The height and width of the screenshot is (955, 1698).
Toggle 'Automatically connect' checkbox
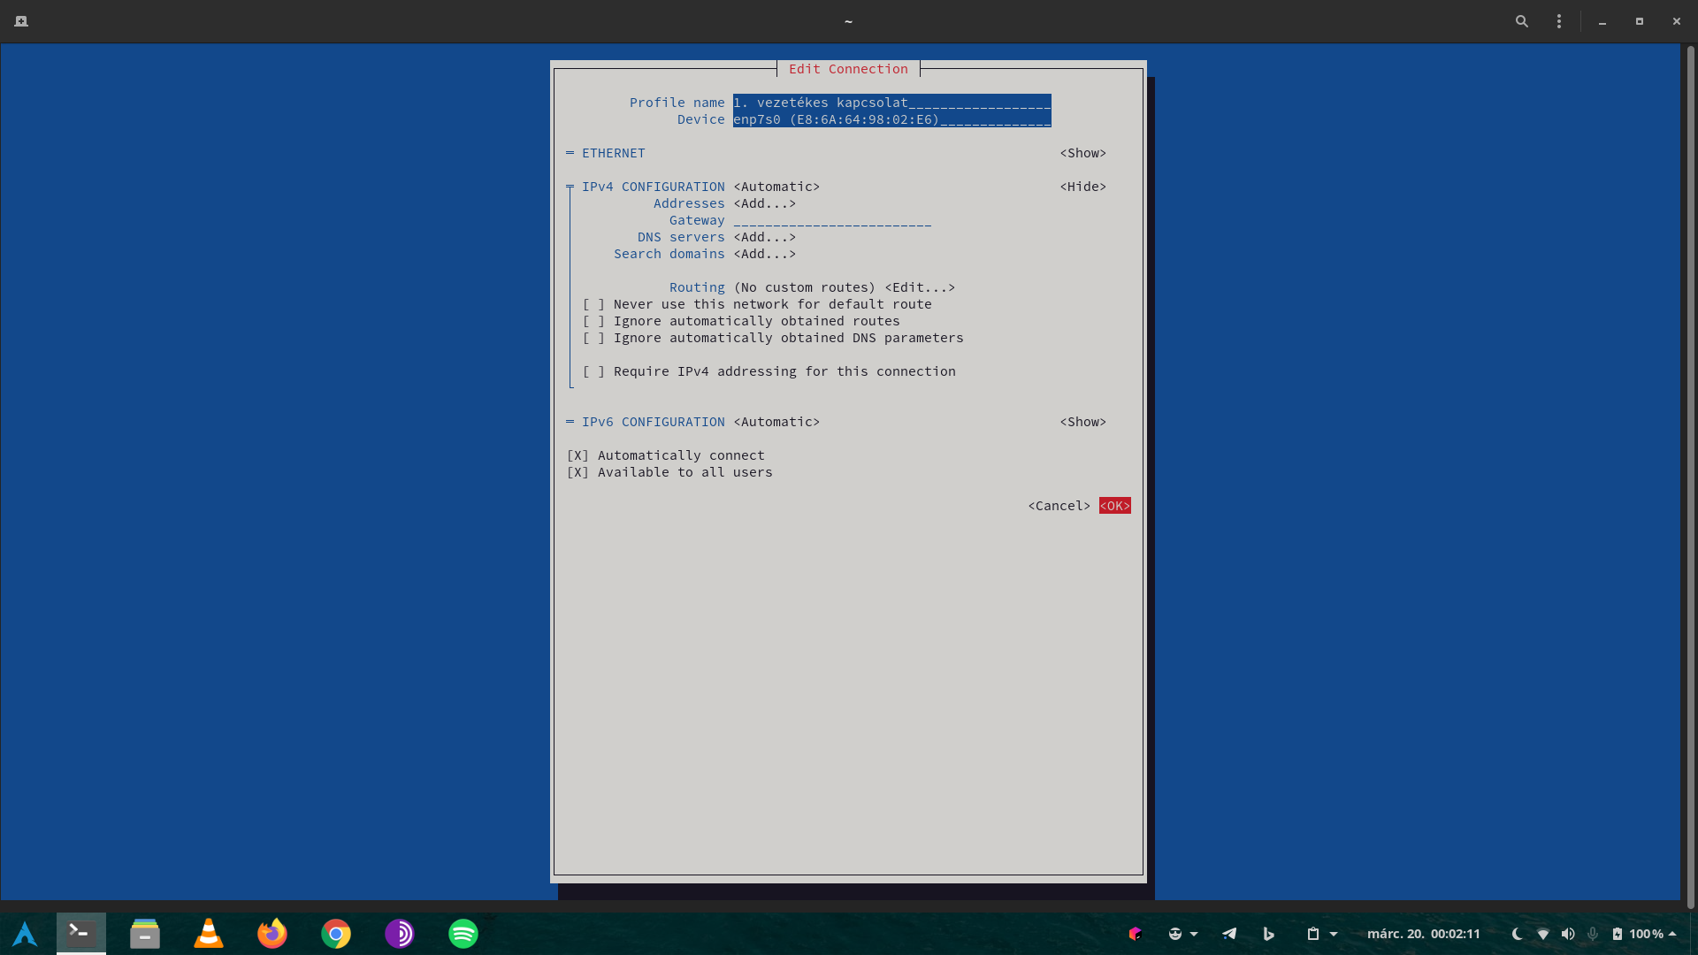pyautogui.click(x=578, y=455)
